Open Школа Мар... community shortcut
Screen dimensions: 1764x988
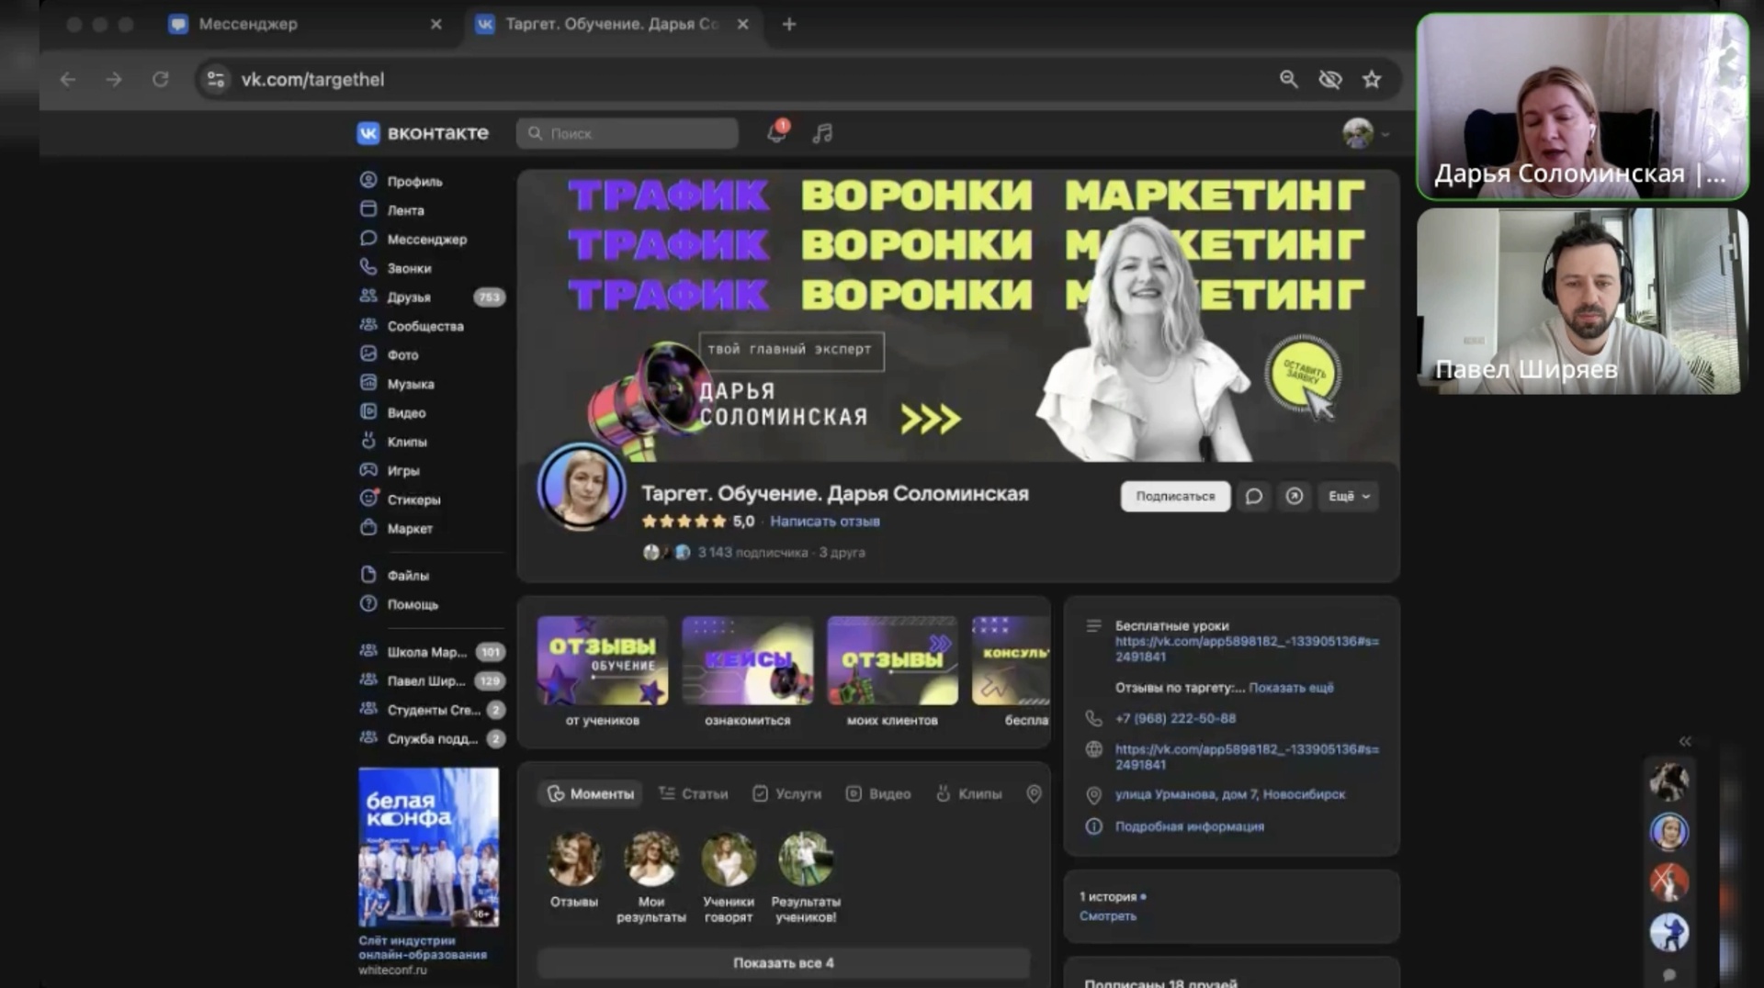[432, 652]
